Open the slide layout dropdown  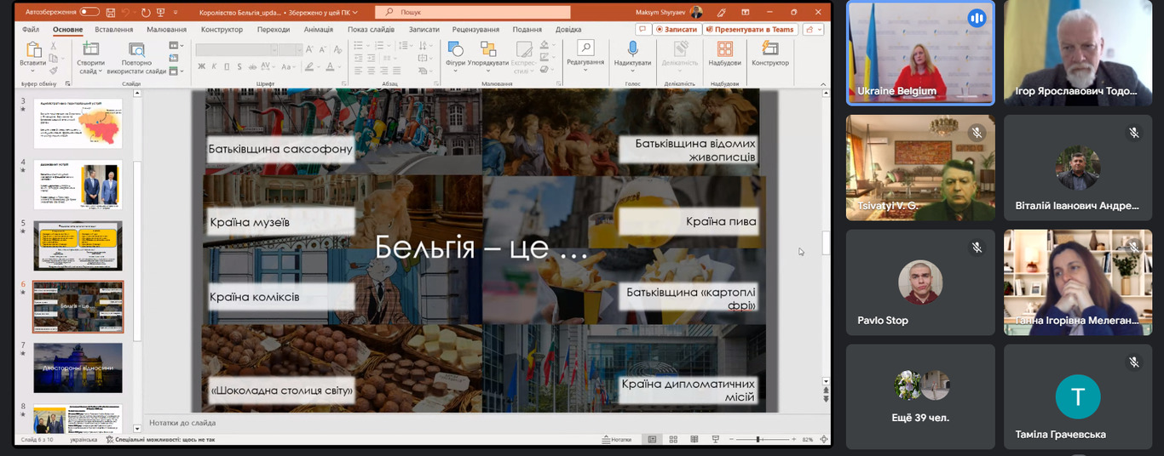176,46
